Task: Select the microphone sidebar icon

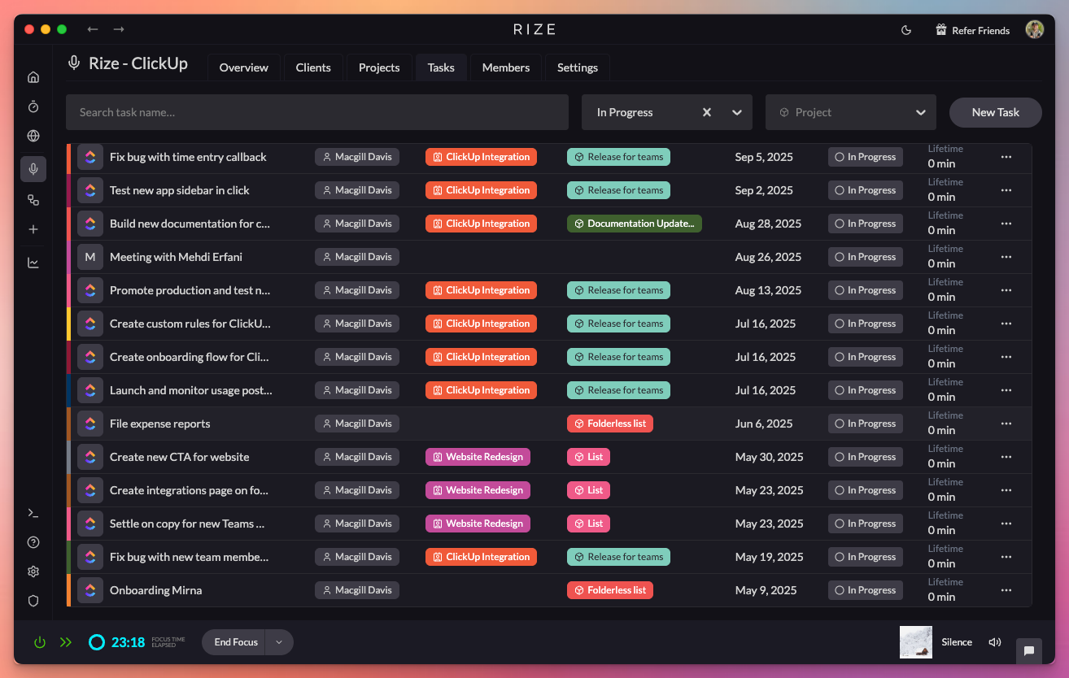Action: click(33, 169)
